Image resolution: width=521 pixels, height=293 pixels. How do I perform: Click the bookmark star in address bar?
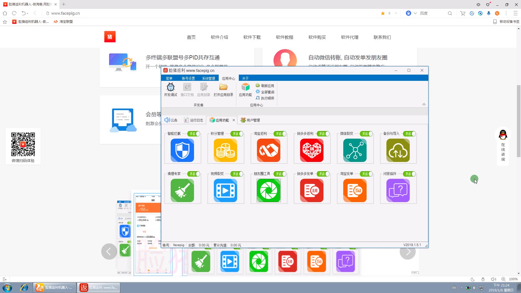[x=383, y=13]
